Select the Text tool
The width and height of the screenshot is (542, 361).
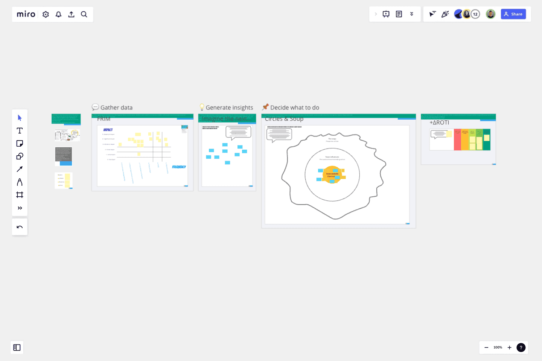[20, 131]
